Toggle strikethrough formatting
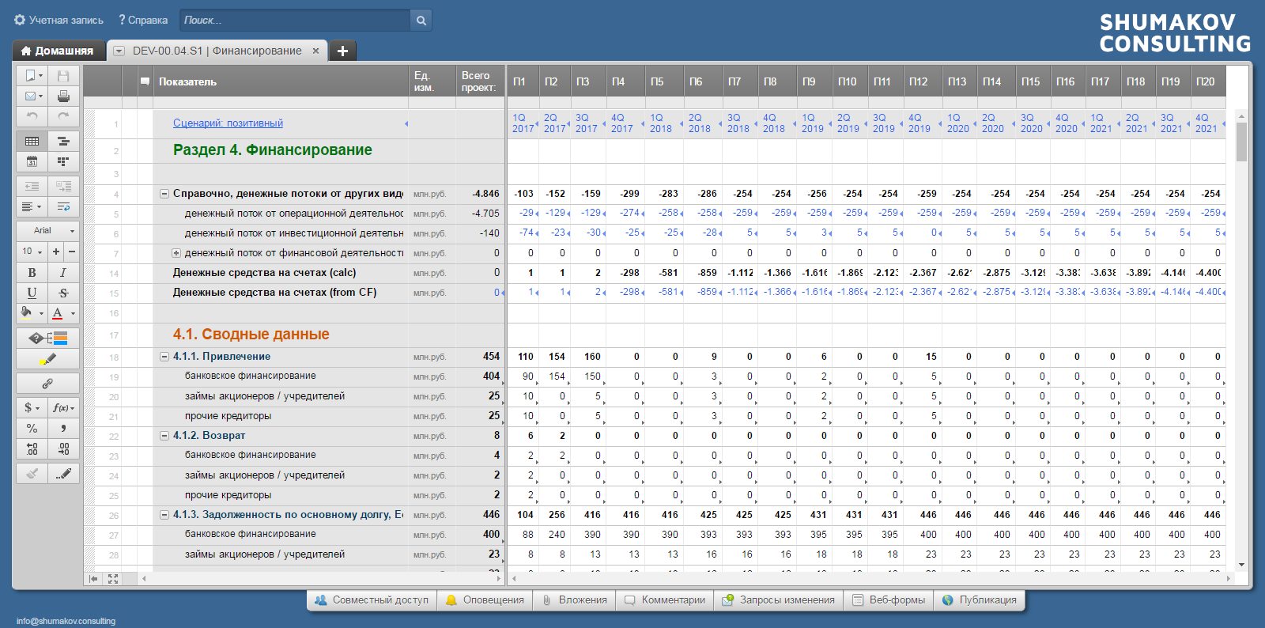This screenshot has height=628, width=1265. pyautogui.click(x=63, y=293)
